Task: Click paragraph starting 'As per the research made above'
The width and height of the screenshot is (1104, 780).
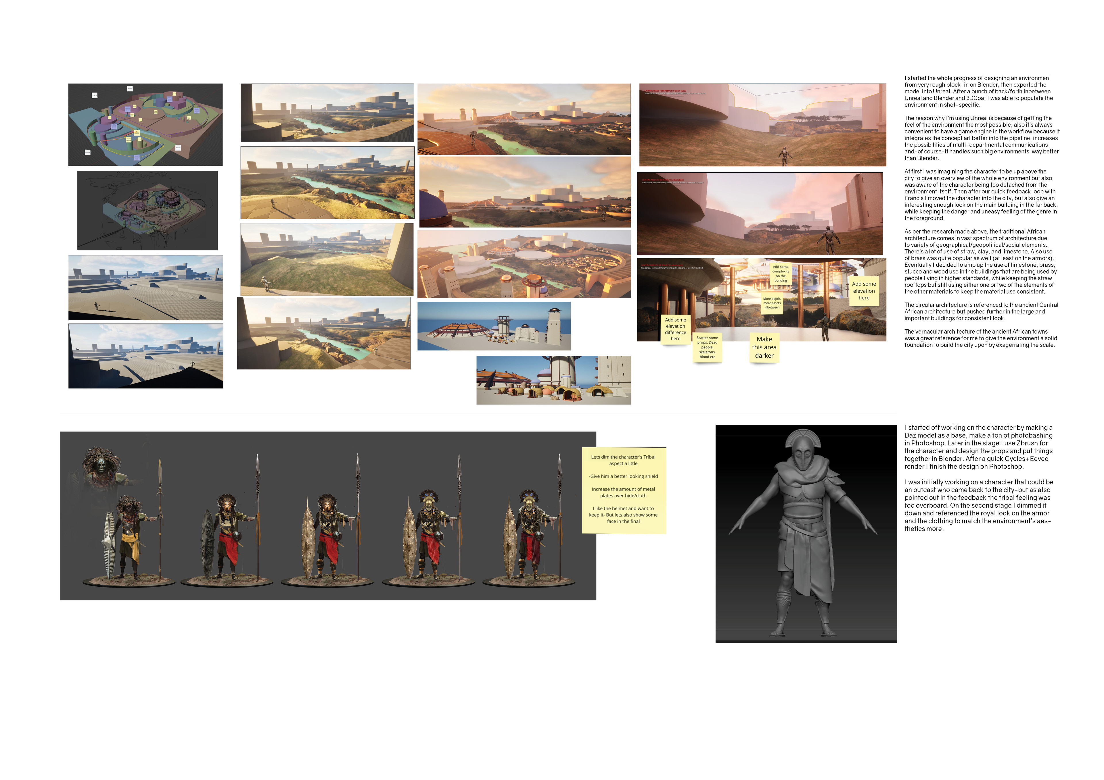Action: point(980,261)
